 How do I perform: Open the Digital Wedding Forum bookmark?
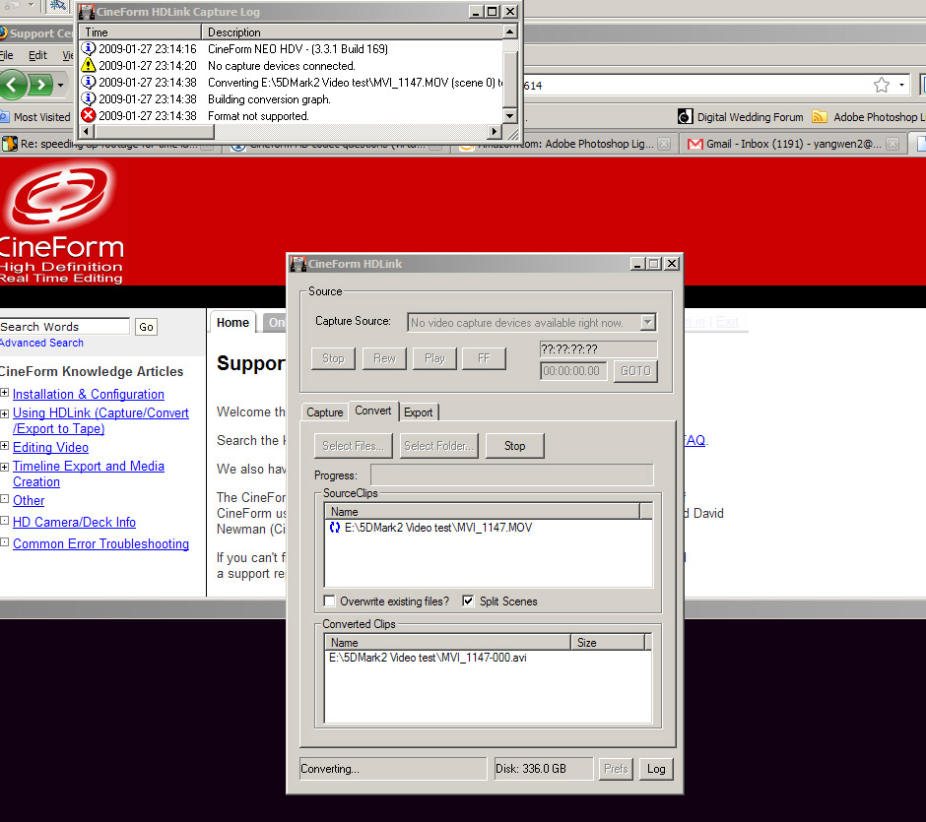point(741,117)
